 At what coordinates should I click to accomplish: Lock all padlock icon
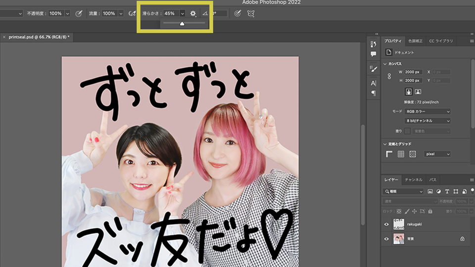(x=430, y=211)
